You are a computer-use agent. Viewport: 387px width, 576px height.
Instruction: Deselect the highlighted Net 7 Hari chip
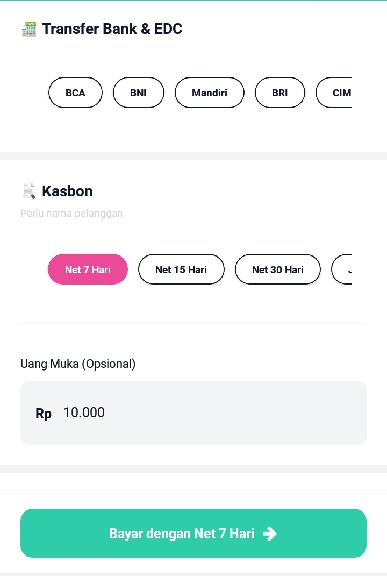click(x=88, y=269)
